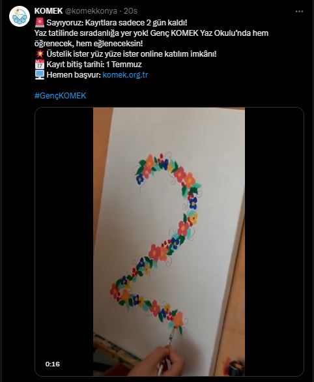Click the 20s post timestamp
314x382 pixels.
pyautogui.click(x=130, y=11)
